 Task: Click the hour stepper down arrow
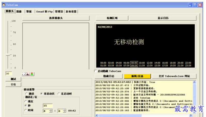click(51, 112)
